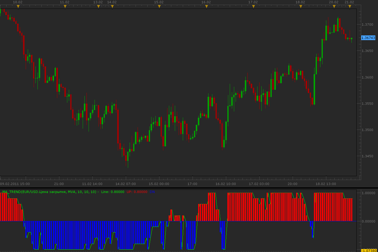378x252 pixels.
Task: Click the '11.02 14:00' time axis label
Action: coord(92,184)
